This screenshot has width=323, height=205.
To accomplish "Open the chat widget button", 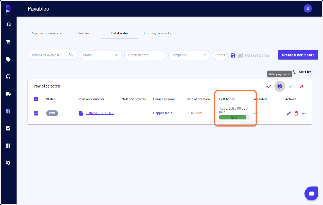I will [x=311, y=193].
